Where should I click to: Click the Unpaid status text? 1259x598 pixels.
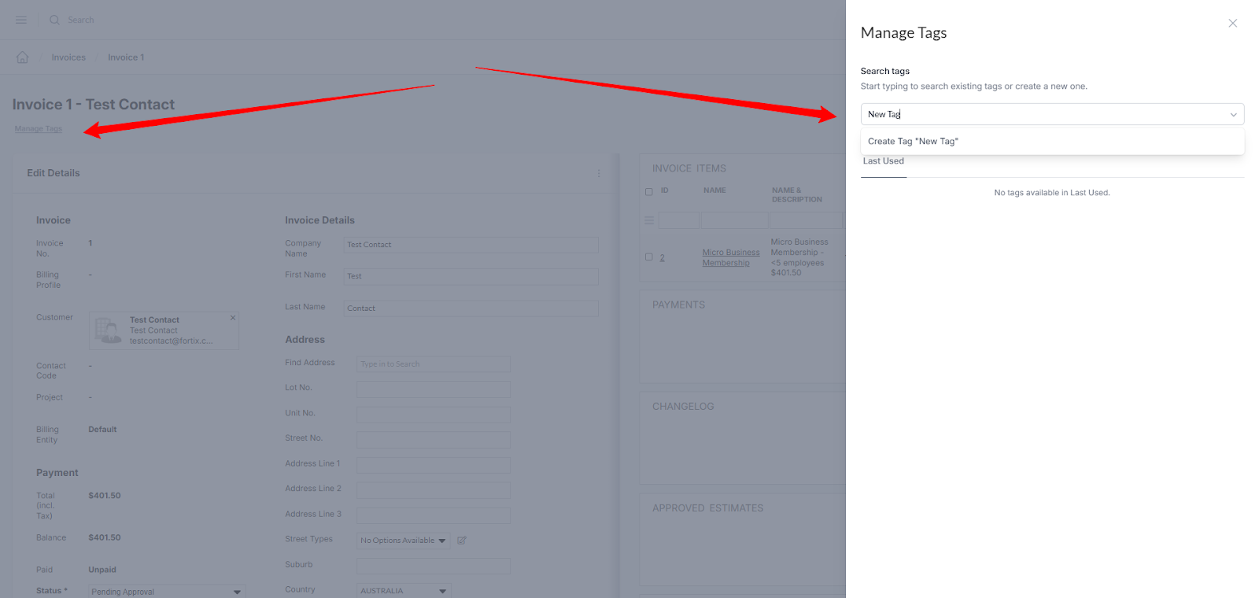[102, 570]
